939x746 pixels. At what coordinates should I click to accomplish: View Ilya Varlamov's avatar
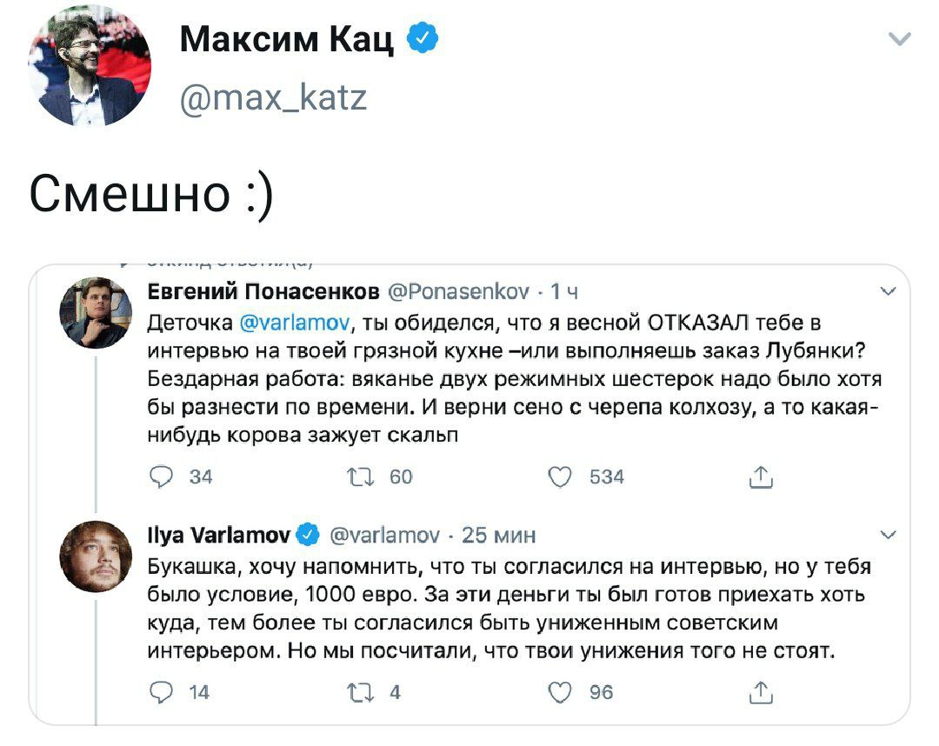(x=96, y=556)
